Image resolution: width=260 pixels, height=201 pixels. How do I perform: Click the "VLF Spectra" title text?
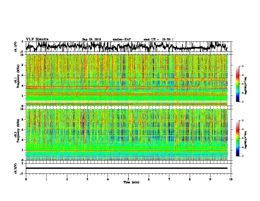37,39
